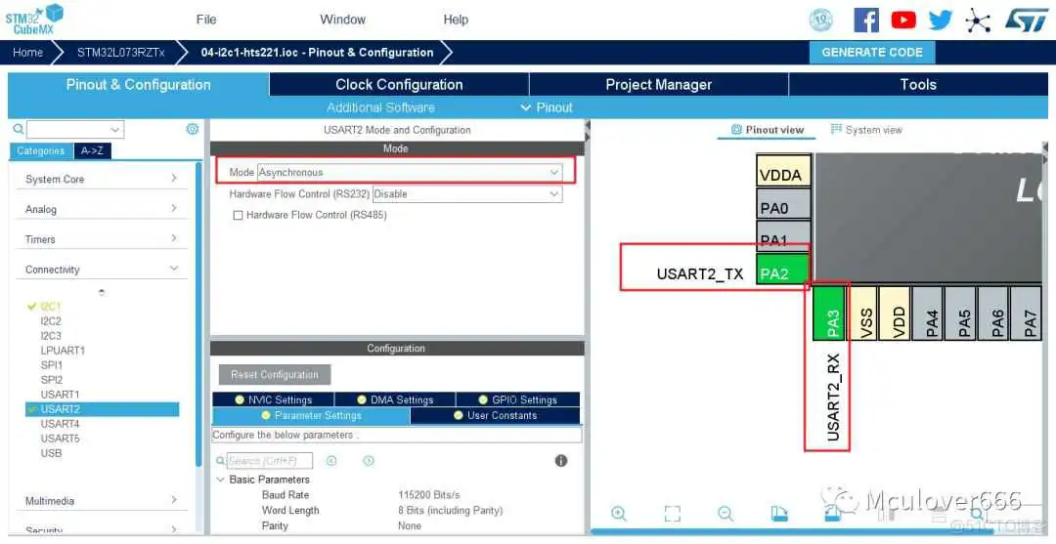Click the zoom in magnifier icon in pinout view

pos(619,514)
